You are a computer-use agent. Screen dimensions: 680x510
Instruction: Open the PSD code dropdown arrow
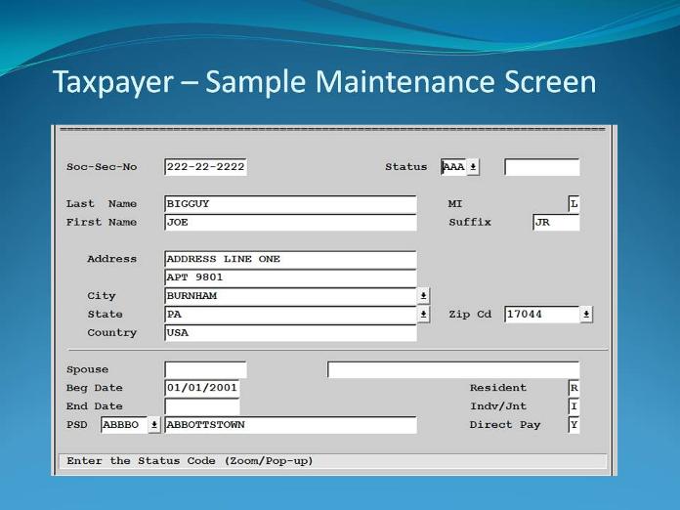154,425
